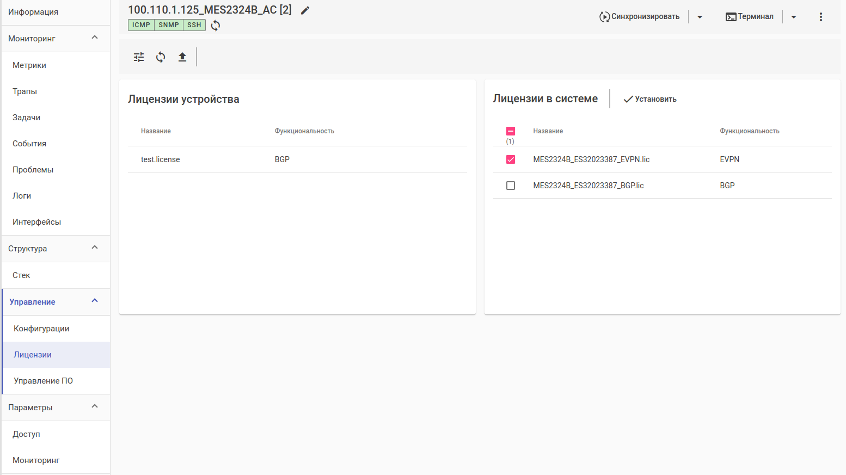The image size is (846, 475).
Task: Collapse the Мониторинг sidebar section
Action: [x=95, y=38]
